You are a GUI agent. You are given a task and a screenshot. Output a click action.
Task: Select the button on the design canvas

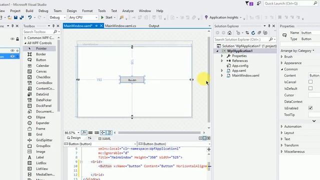pos(132,80)
